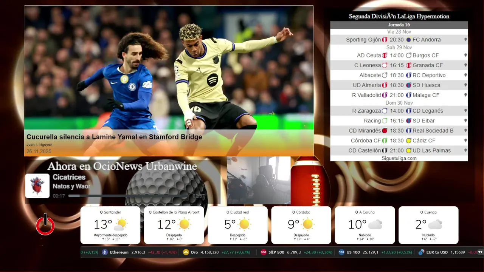The image size is (484, 272).
Task: Click the Oro price 4.158,320
Action: (x=209, y=252)
